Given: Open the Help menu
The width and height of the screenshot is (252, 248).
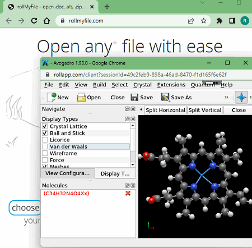Looking at the screenshot, I should 227,85.
